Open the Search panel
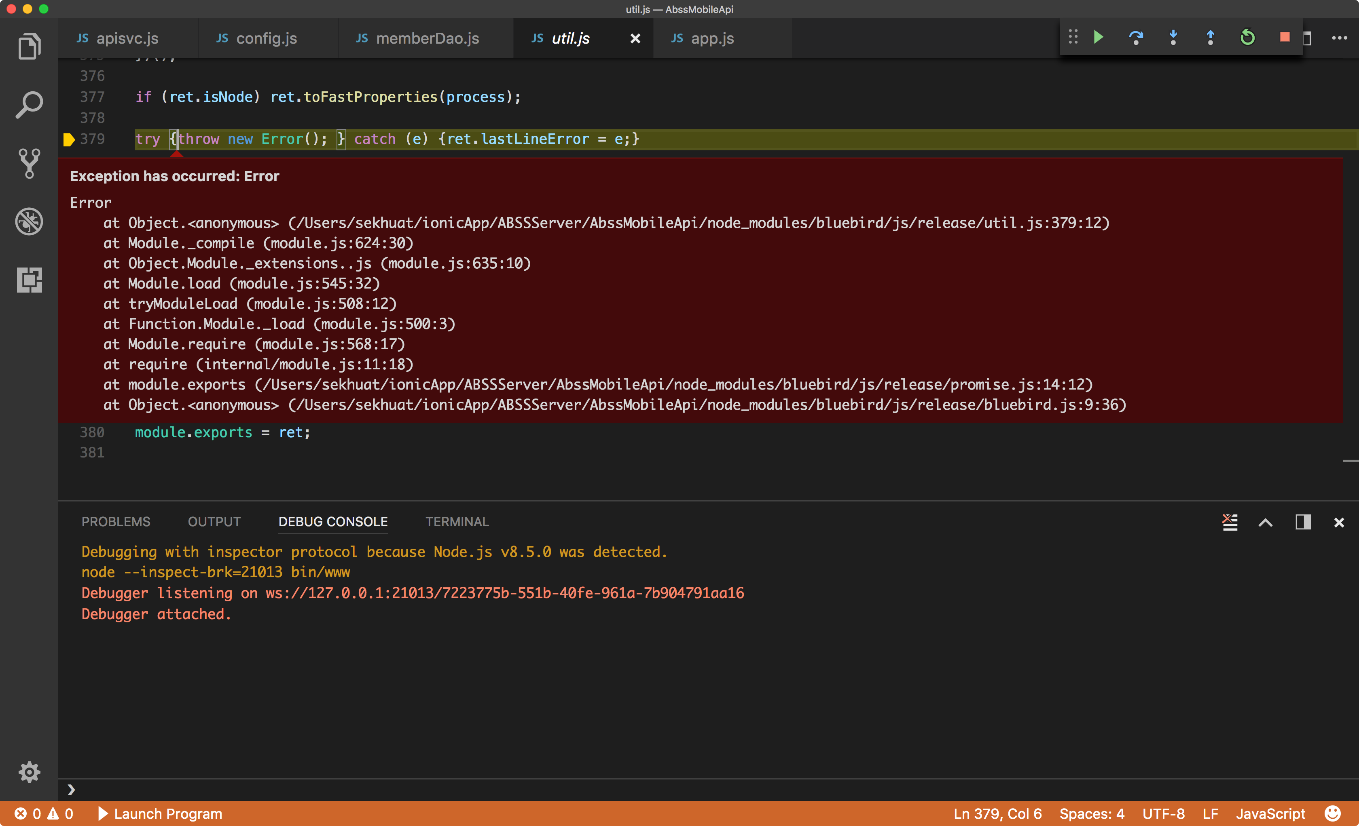This screenshot has width=1359, height=826. pos(29,103)
